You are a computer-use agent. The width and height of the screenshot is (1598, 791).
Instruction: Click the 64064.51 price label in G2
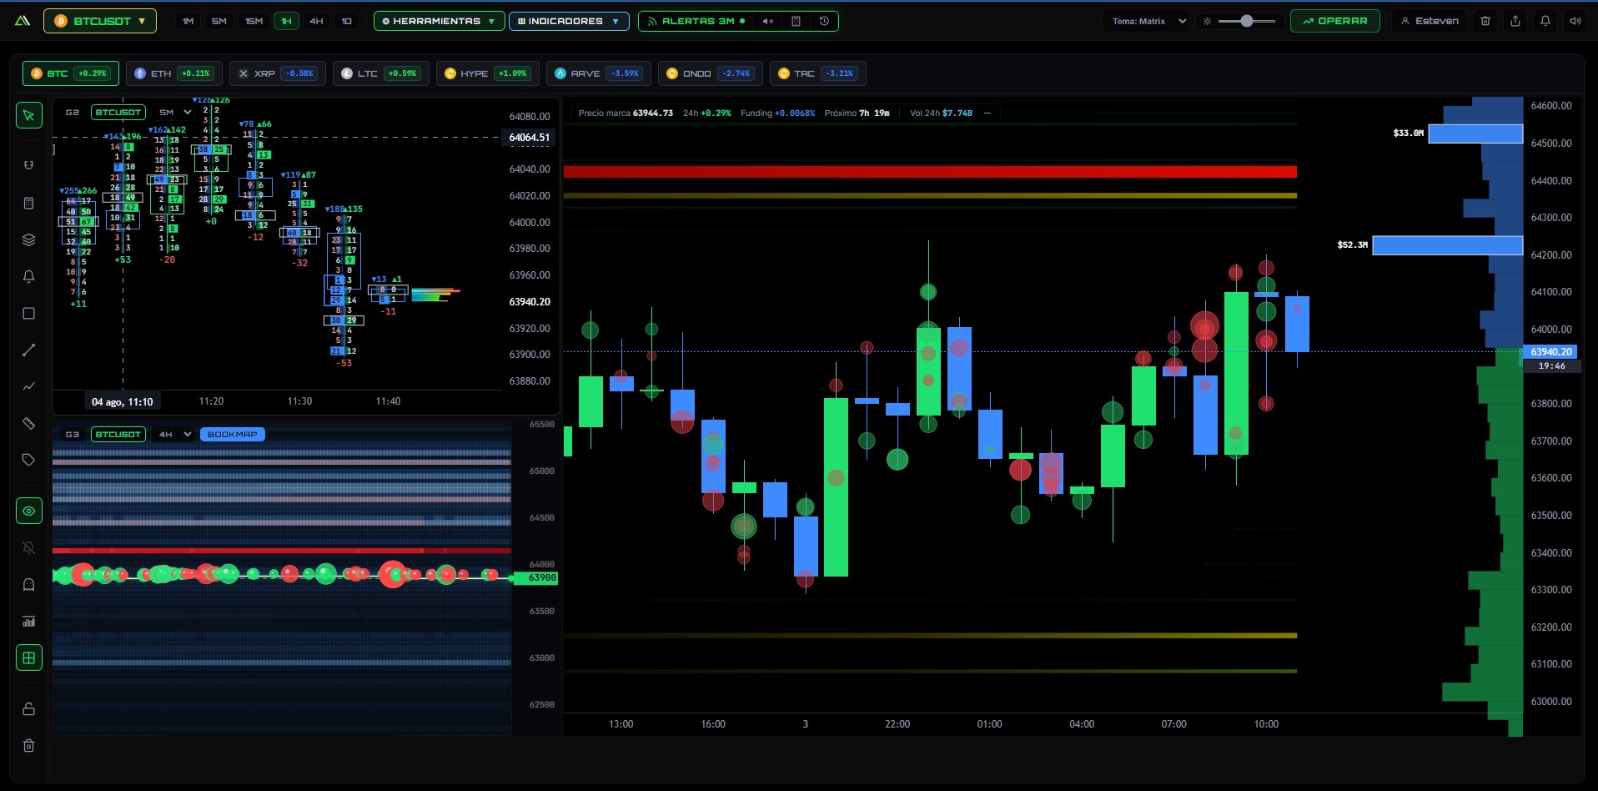coord(530,138)
